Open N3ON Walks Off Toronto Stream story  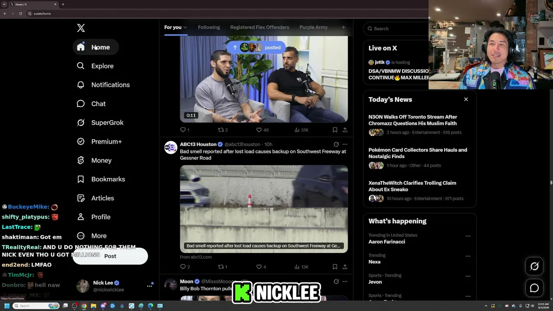pos(413,120)
